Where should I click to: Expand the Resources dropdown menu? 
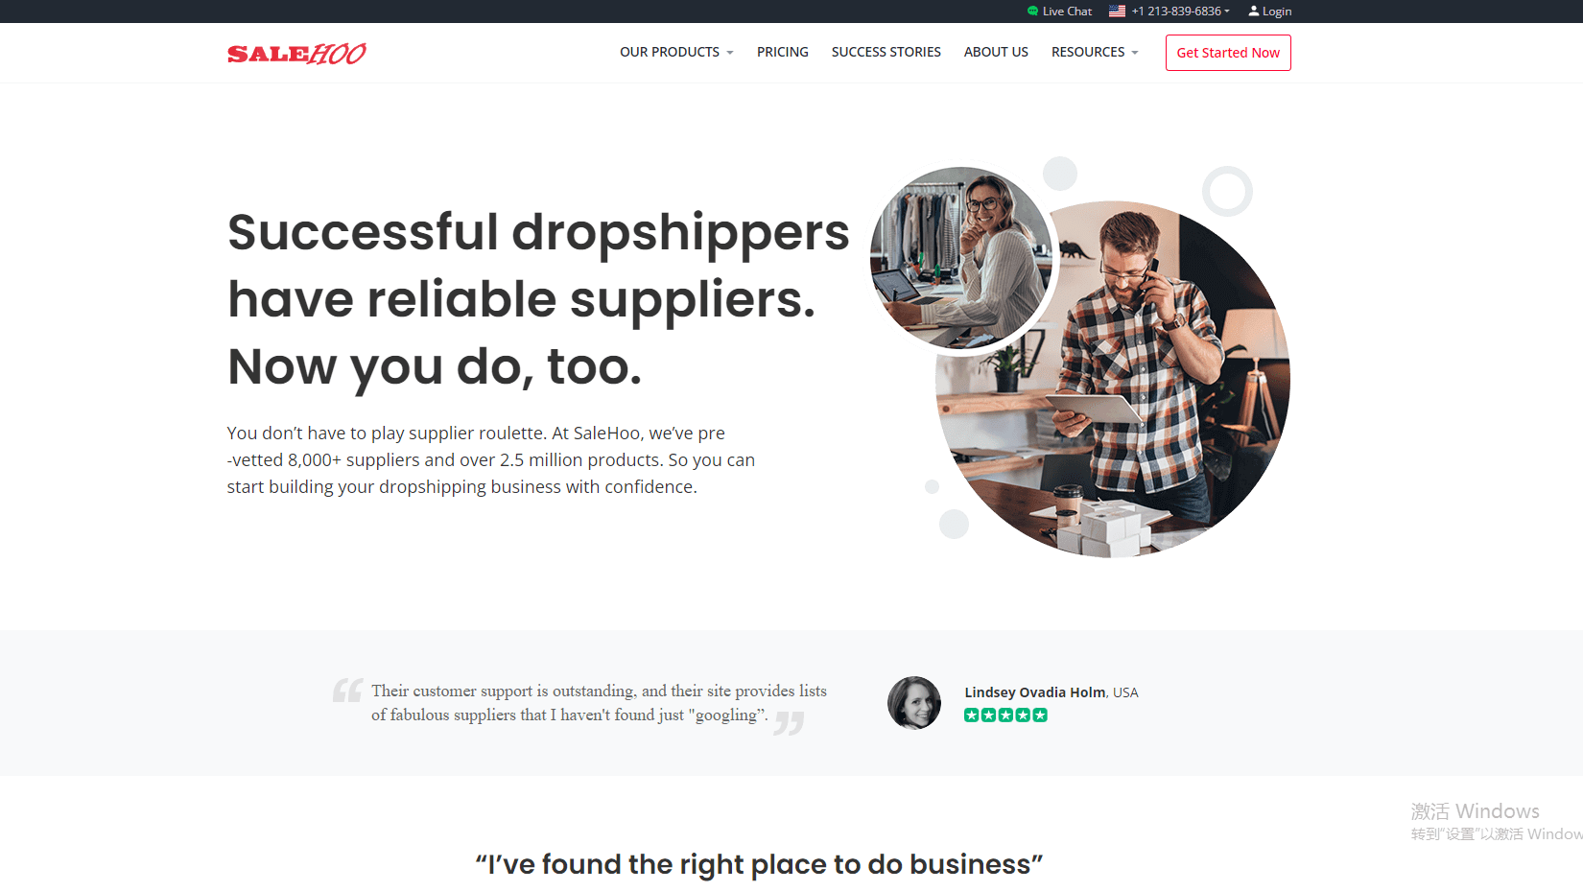(x=1095, y=52)
